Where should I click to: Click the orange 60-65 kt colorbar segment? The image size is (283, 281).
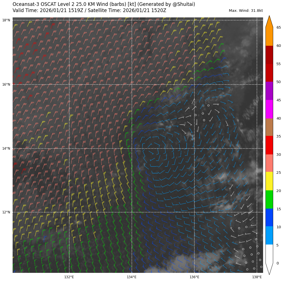(269, 36)
